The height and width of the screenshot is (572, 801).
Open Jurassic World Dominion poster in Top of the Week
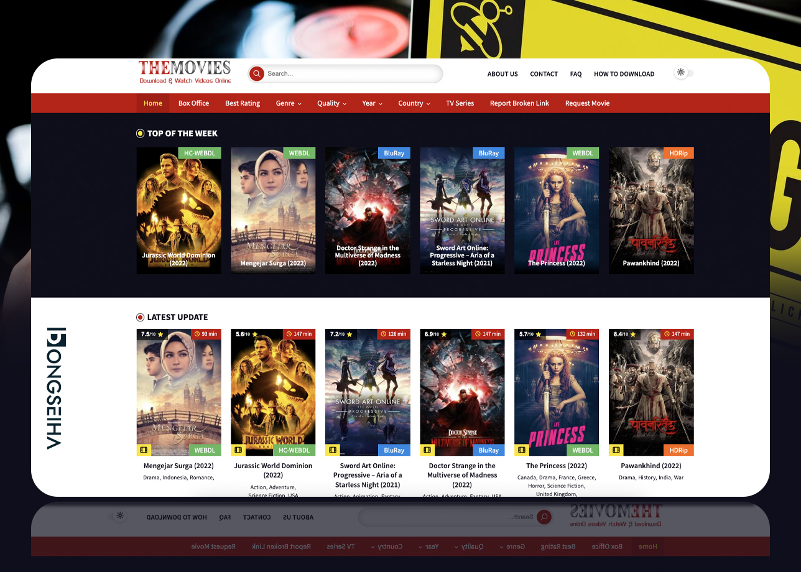tap(179, 210)
